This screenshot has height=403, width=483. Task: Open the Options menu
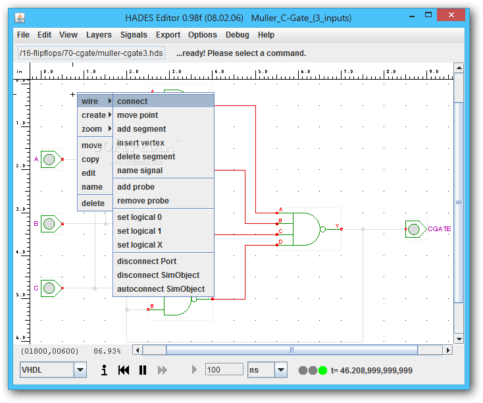[x=203, y=35]
